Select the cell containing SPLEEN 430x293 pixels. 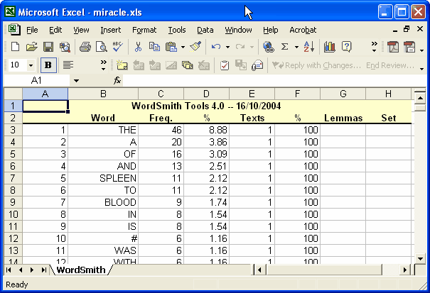(103, 178)
